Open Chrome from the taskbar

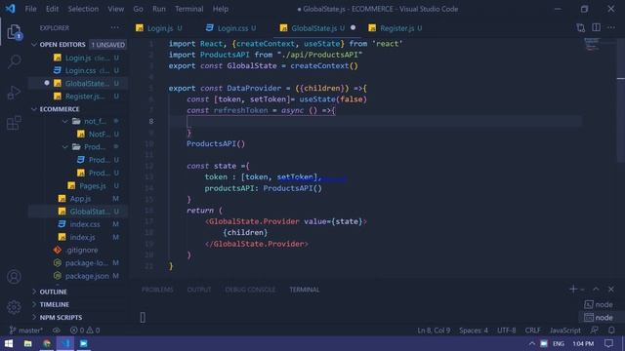[47, 343]
